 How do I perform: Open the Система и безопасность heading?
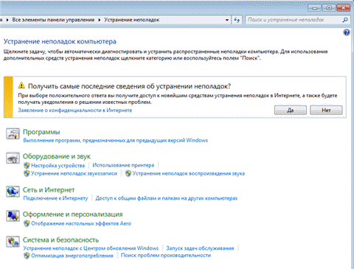[60, 240]
